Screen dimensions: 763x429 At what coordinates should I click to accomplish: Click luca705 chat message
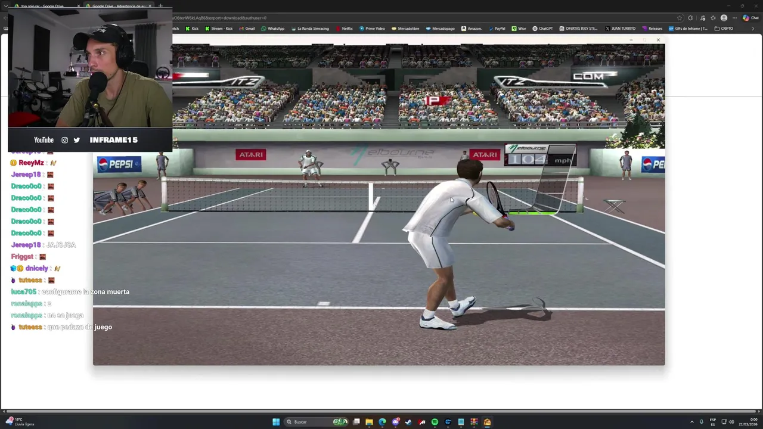pos(70,292)
